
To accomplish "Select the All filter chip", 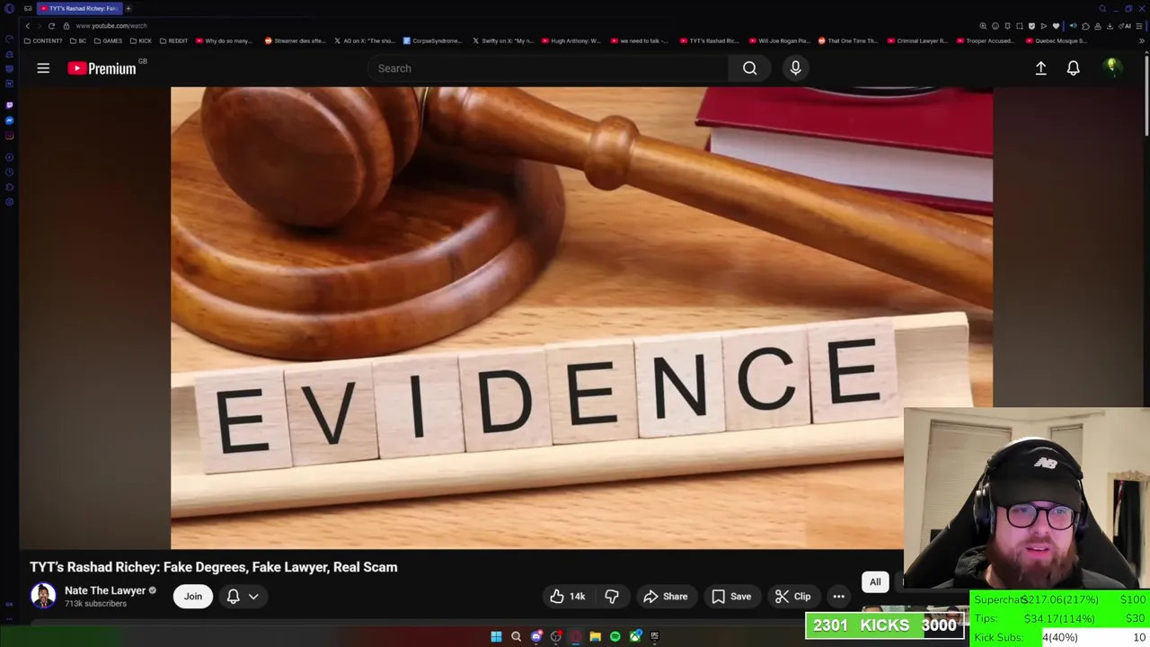I will pyautogui.click(x=875, y=582).
